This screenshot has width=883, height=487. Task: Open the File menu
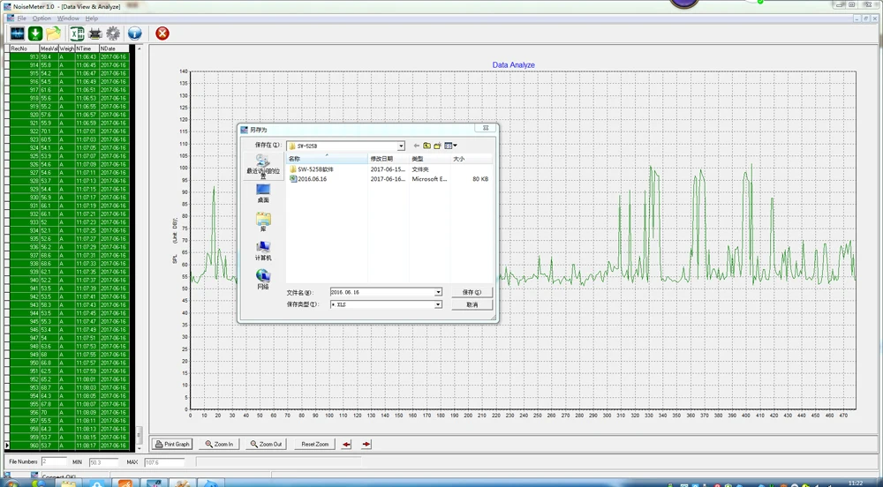(x=21, y=19)
